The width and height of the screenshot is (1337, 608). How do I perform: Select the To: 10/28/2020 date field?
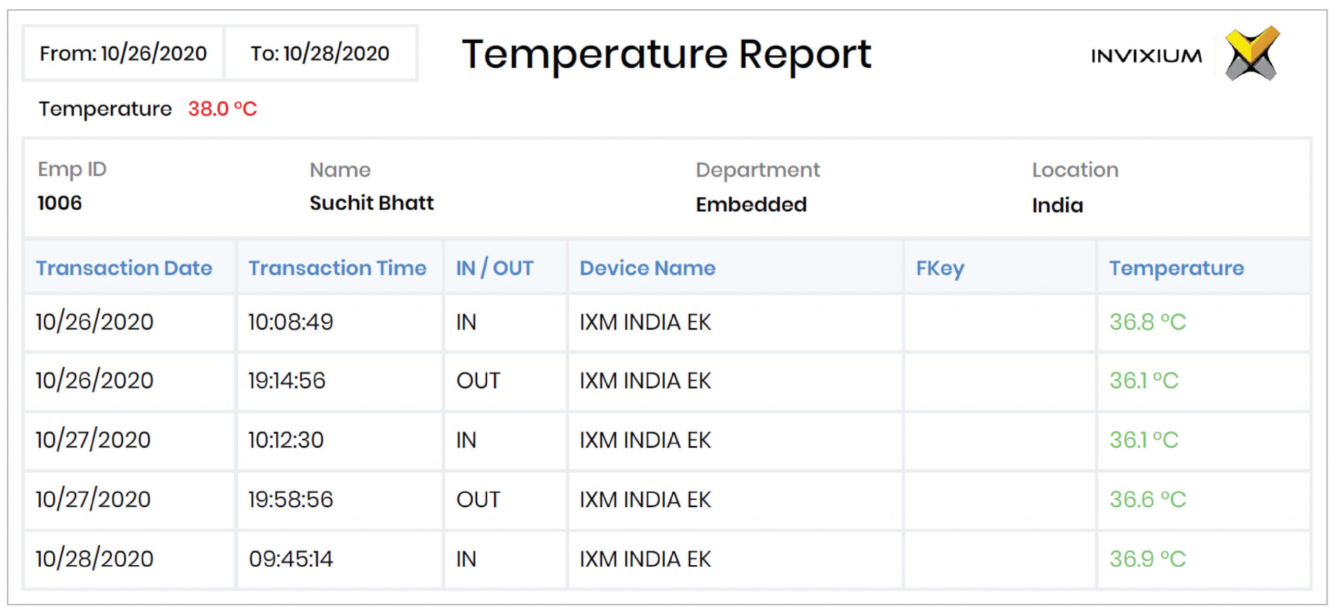320,53
